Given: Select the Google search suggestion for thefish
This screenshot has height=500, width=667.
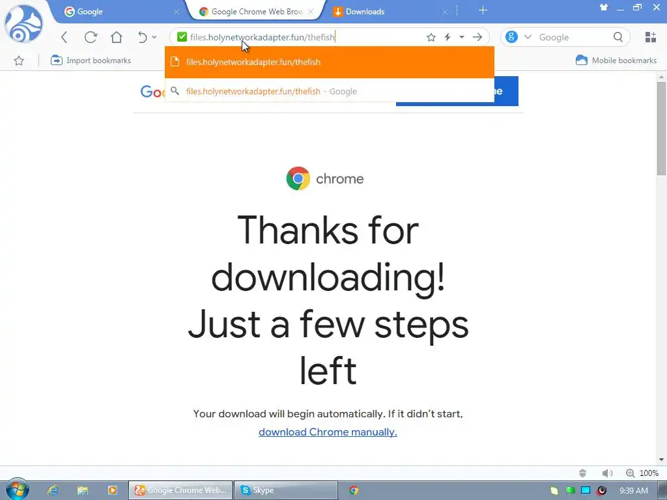Looking at the screenshot, I should [x=329, y=91].
